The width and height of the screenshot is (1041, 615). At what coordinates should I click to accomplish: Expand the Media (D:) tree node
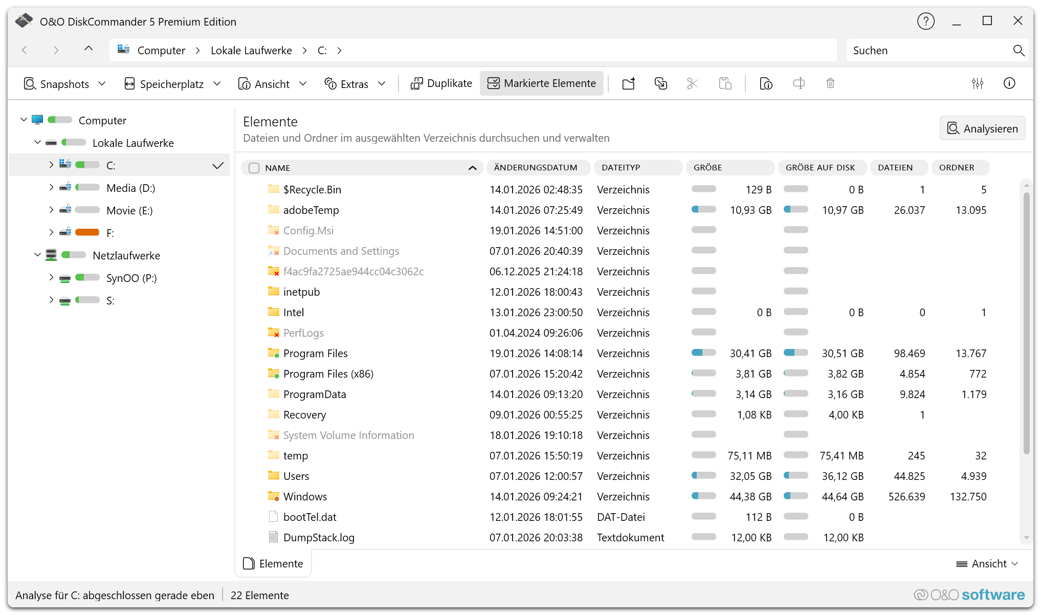(51, 188)
